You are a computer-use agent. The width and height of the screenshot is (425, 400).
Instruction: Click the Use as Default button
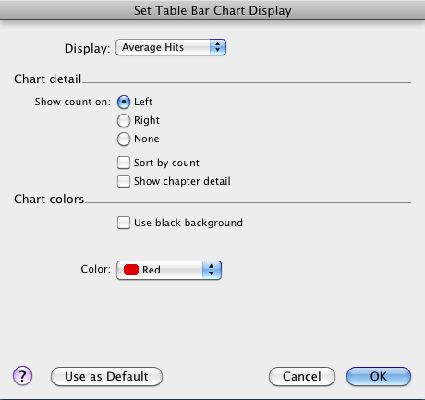(106, 376)
